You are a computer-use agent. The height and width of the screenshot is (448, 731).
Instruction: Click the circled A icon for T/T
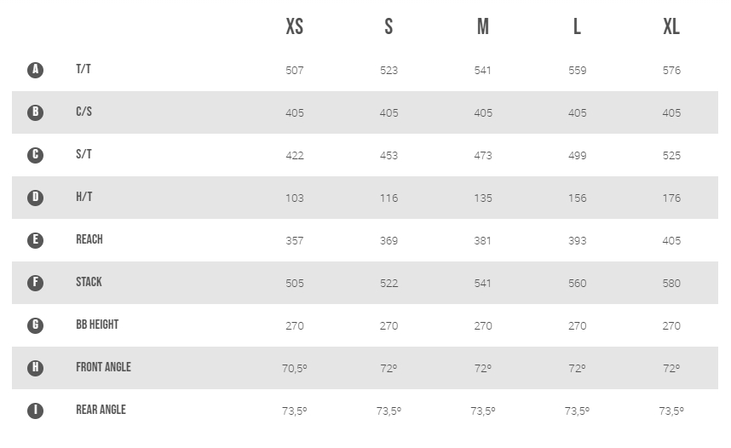36,70
